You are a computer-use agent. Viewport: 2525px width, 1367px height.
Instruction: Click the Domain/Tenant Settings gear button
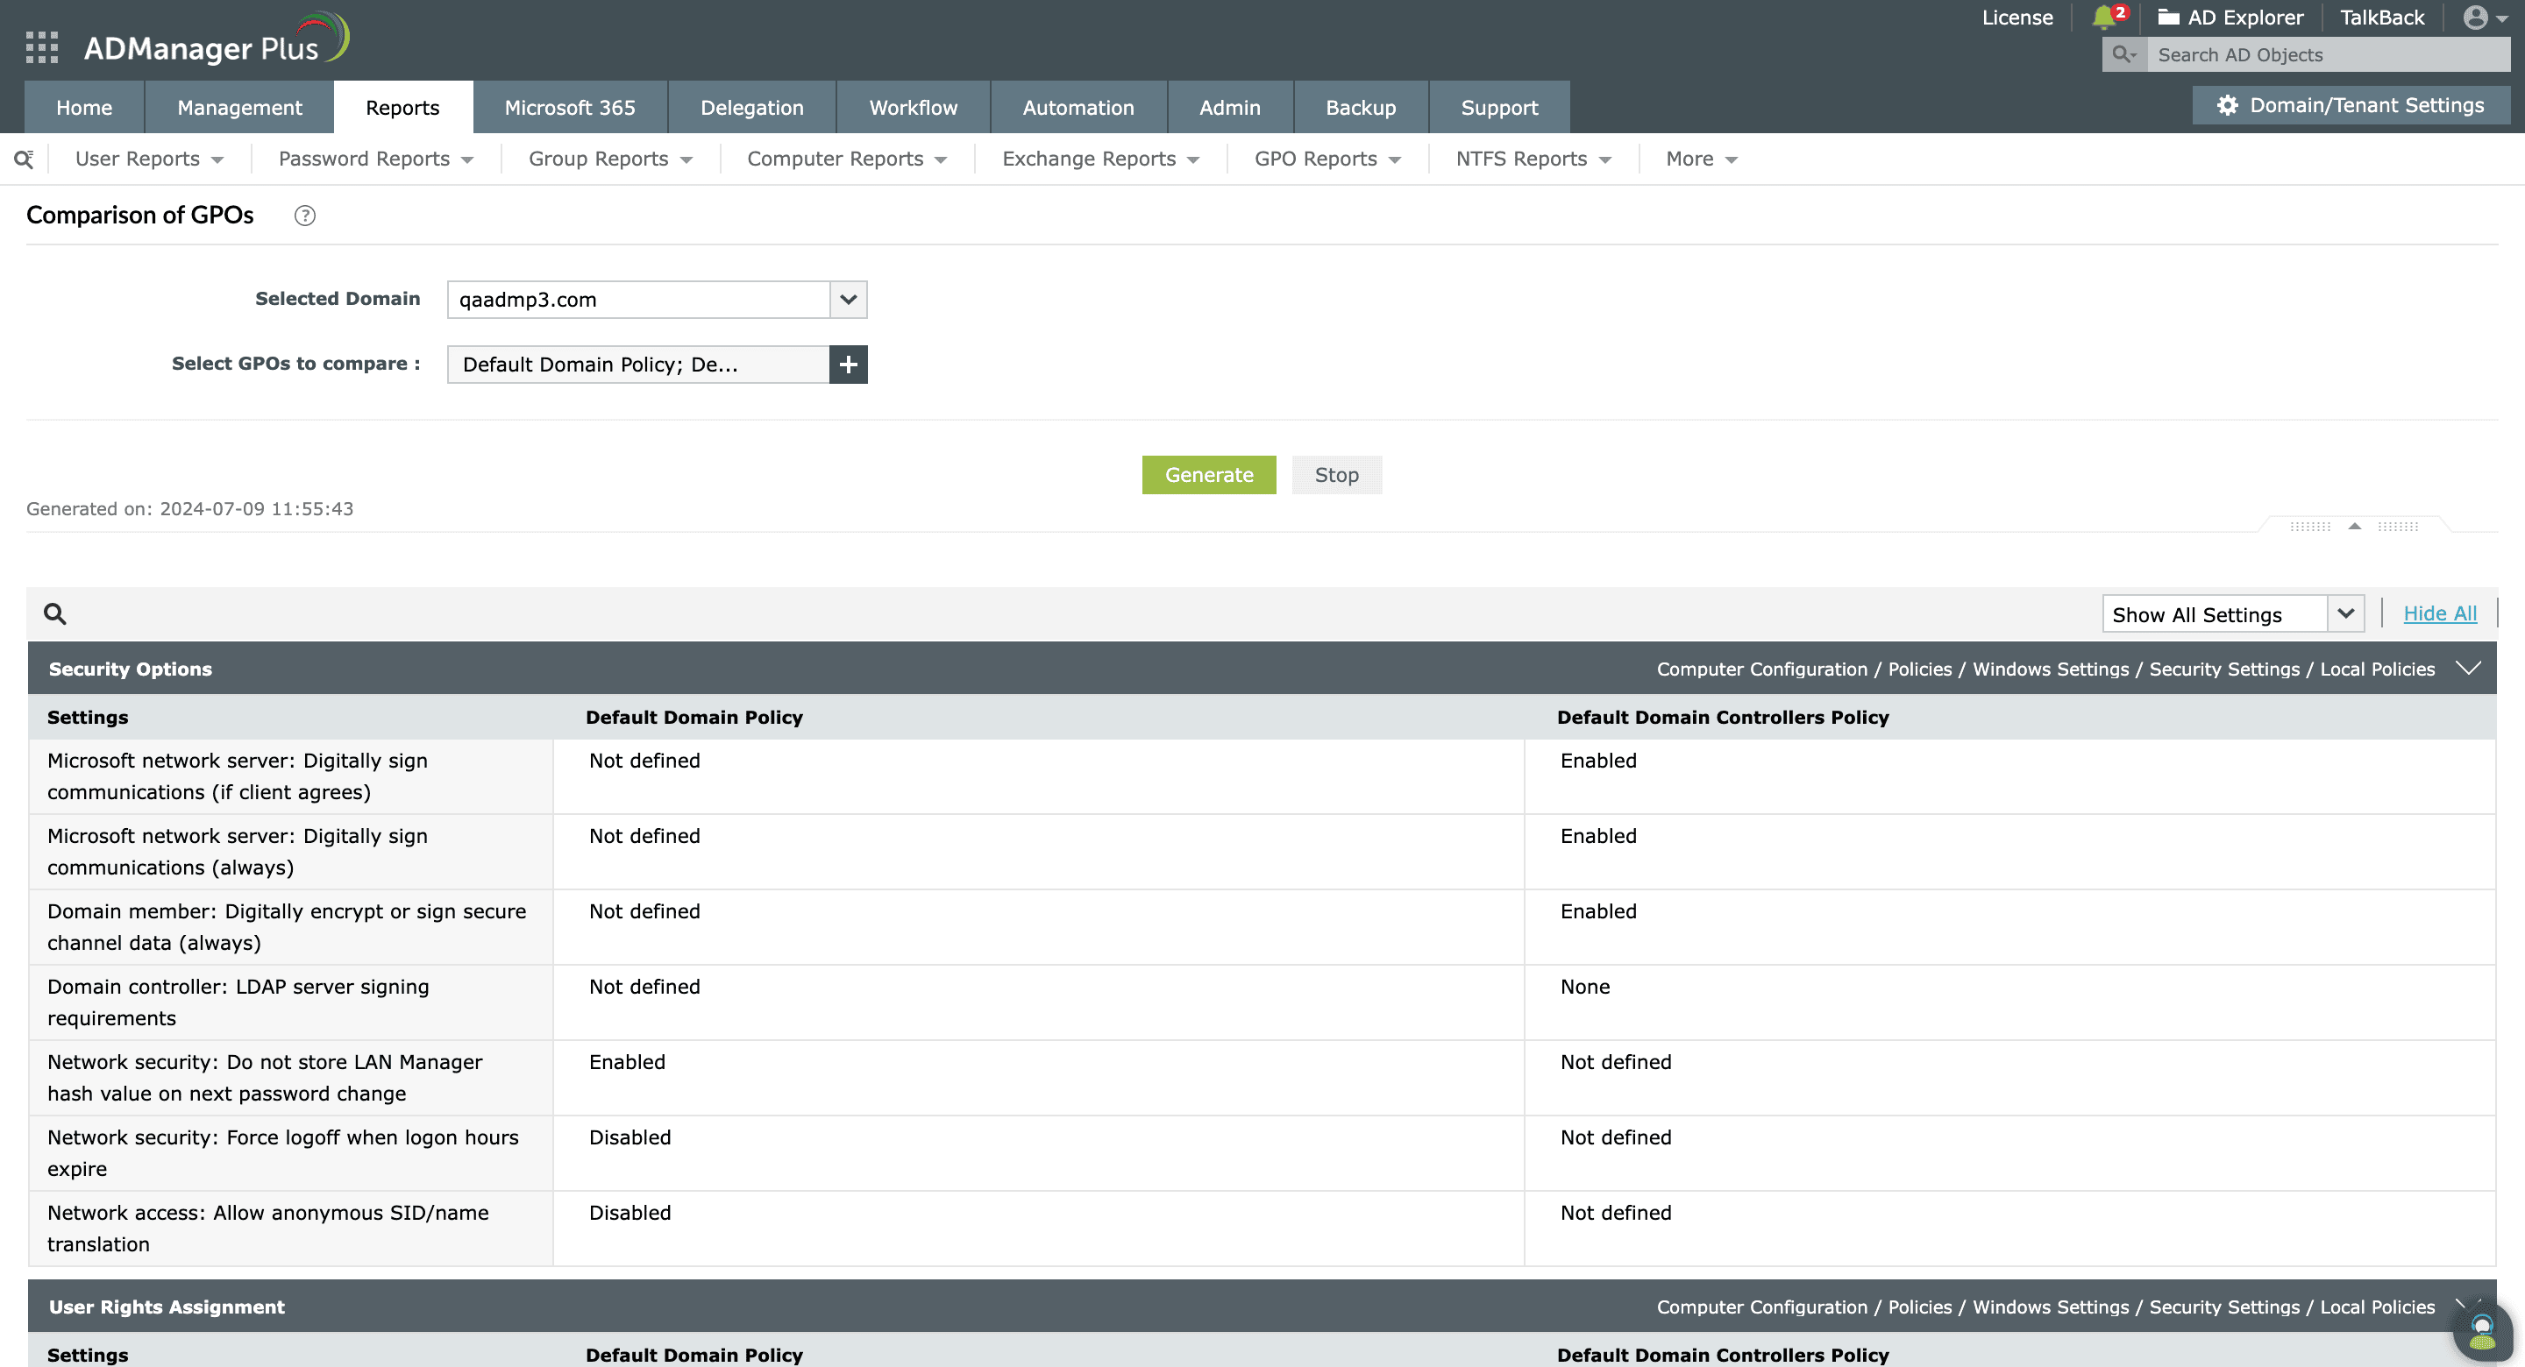point(2351,106)
